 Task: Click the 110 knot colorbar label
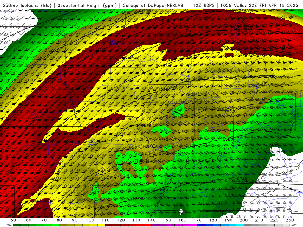106,220
